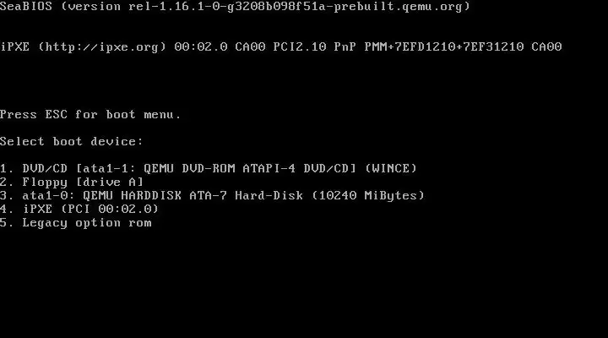Viewport: 608px width, 338px height.
Task: Click the 'Select boot device:' heading
Action: pos(71,141)
